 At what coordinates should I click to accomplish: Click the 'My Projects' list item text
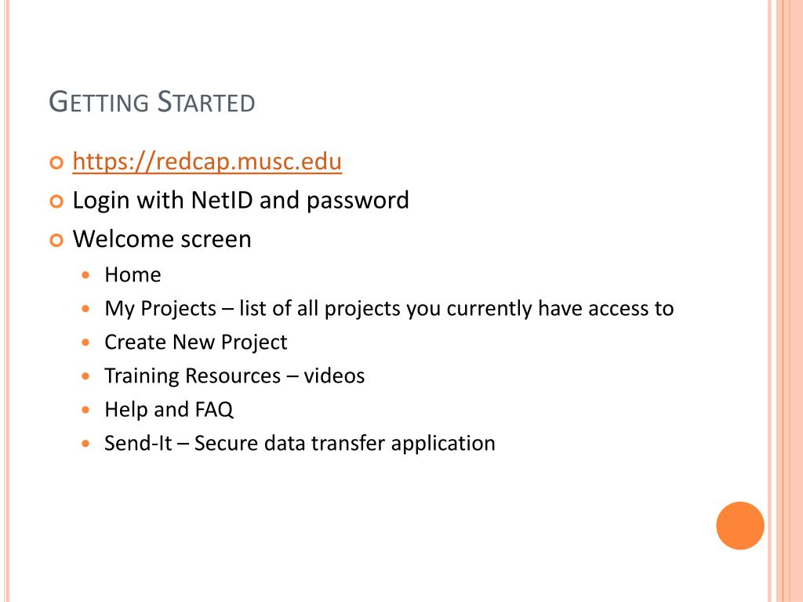(x=389, y=309)
